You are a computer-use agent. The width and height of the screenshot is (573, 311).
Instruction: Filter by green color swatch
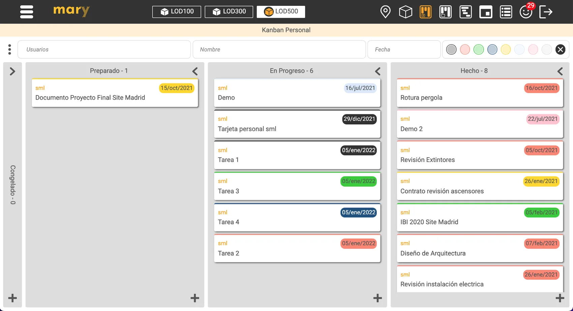click(479, 50)
